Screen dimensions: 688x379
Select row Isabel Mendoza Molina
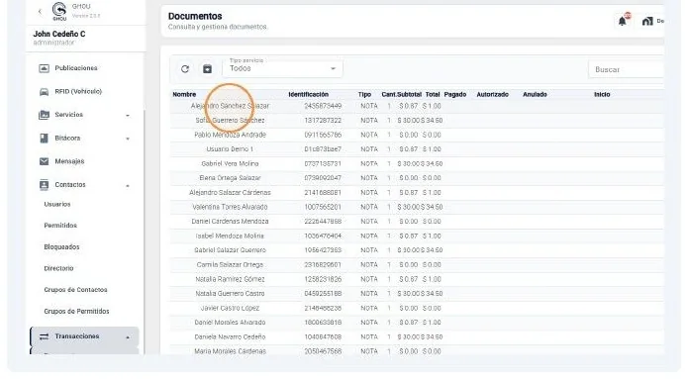coord(417,236)
